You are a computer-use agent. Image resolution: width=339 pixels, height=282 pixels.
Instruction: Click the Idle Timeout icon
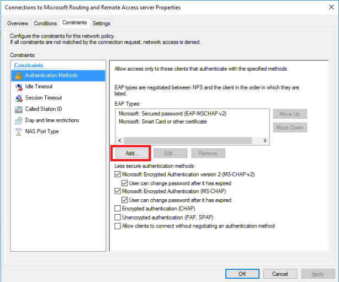19,87
